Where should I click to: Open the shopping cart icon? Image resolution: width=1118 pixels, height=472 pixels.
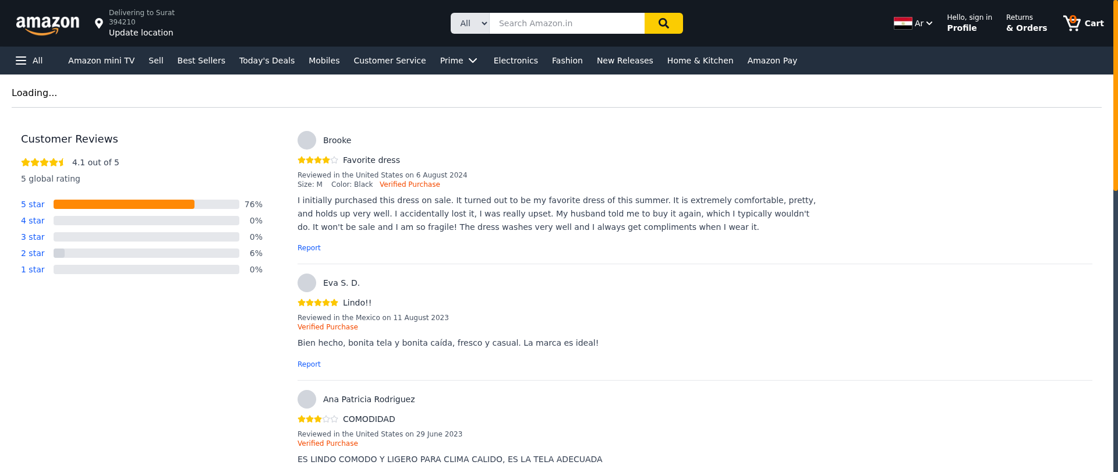(x=1072, y=23)
